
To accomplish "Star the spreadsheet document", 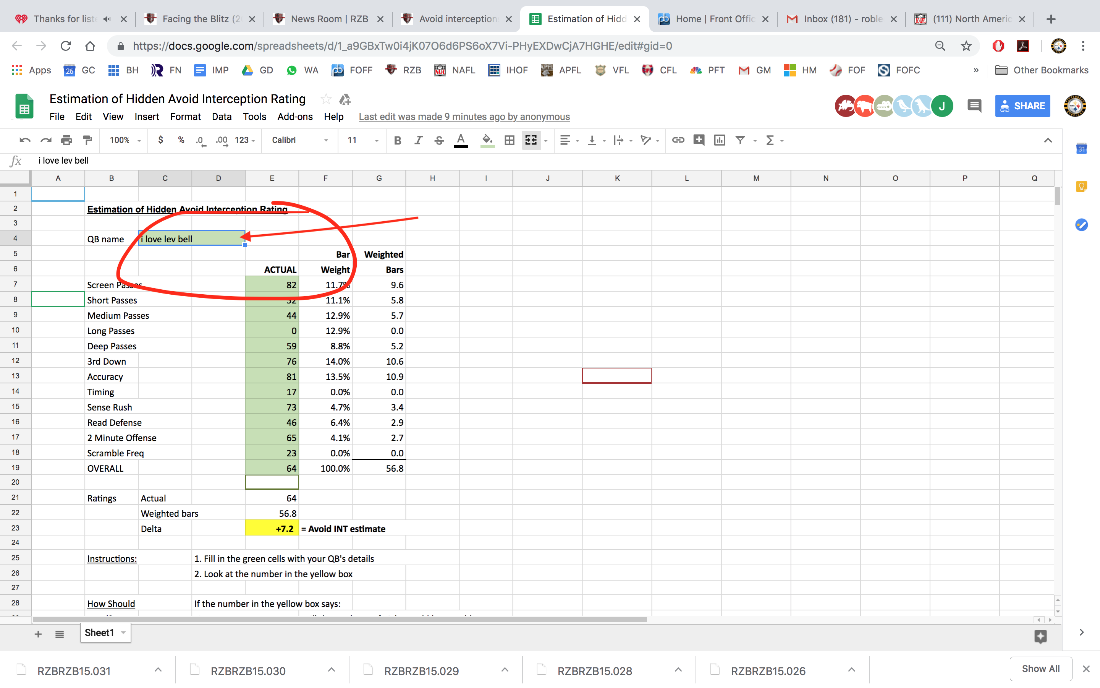I will (325, 99).
